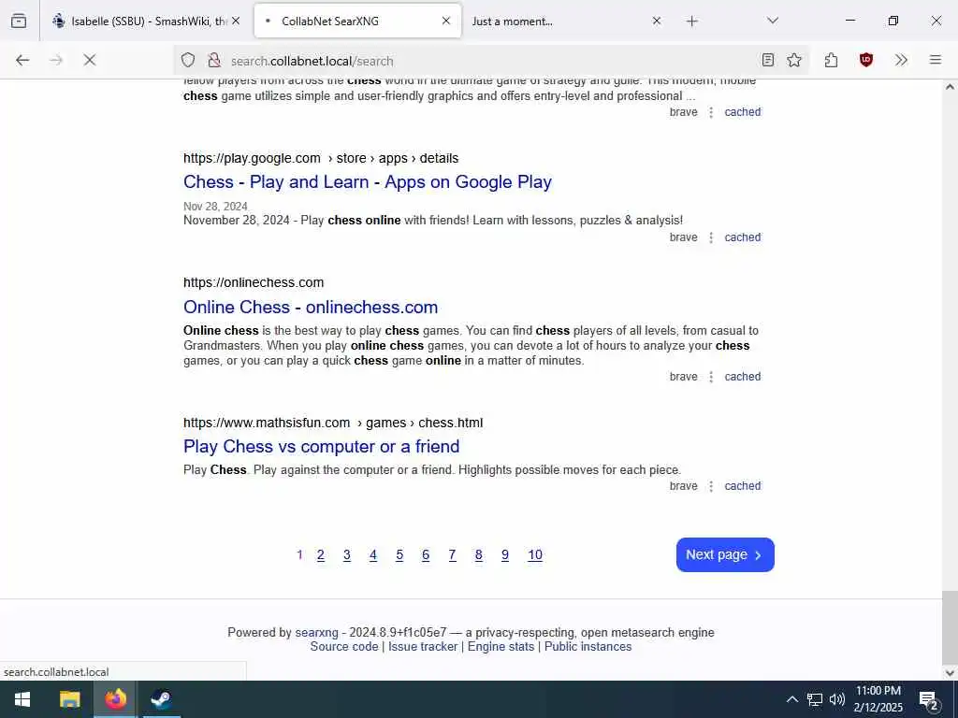This screenshot has height=718, width=958.
Task: Expand options dots for the topmost result
Action: (711, 112)
